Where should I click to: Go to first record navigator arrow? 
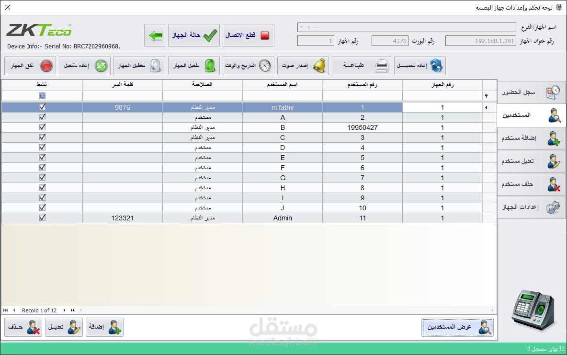[5, 310]
